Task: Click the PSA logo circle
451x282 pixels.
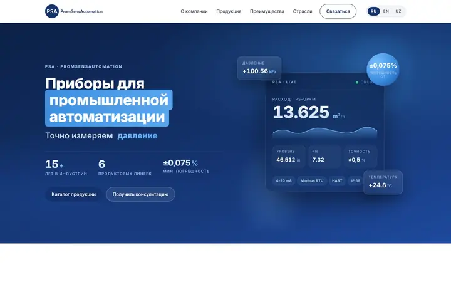Action: point(52,11)
